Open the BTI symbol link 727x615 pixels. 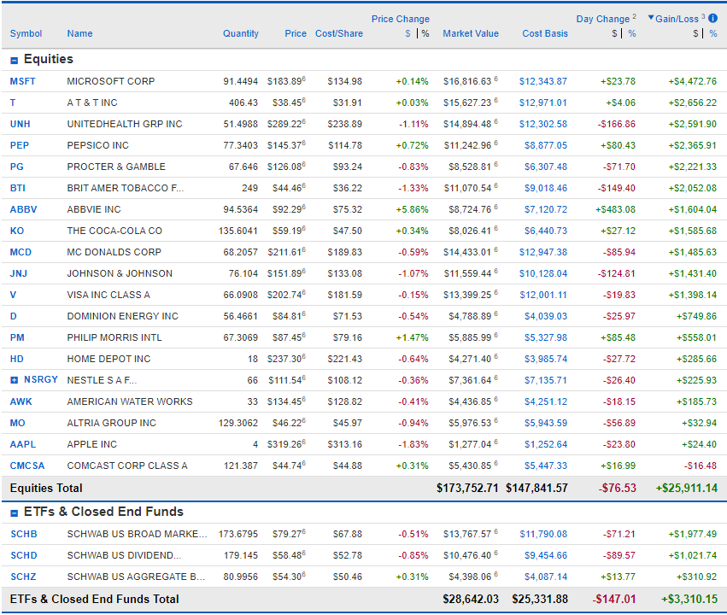(18, 188)
